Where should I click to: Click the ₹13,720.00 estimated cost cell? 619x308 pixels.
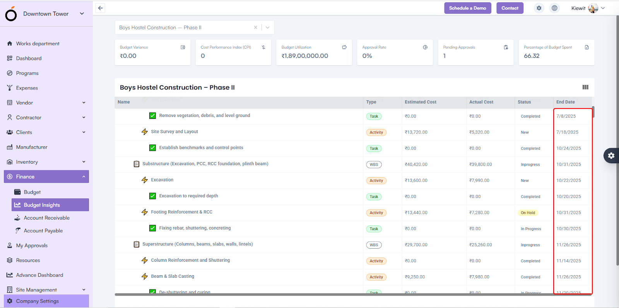(x=416, y=132)
